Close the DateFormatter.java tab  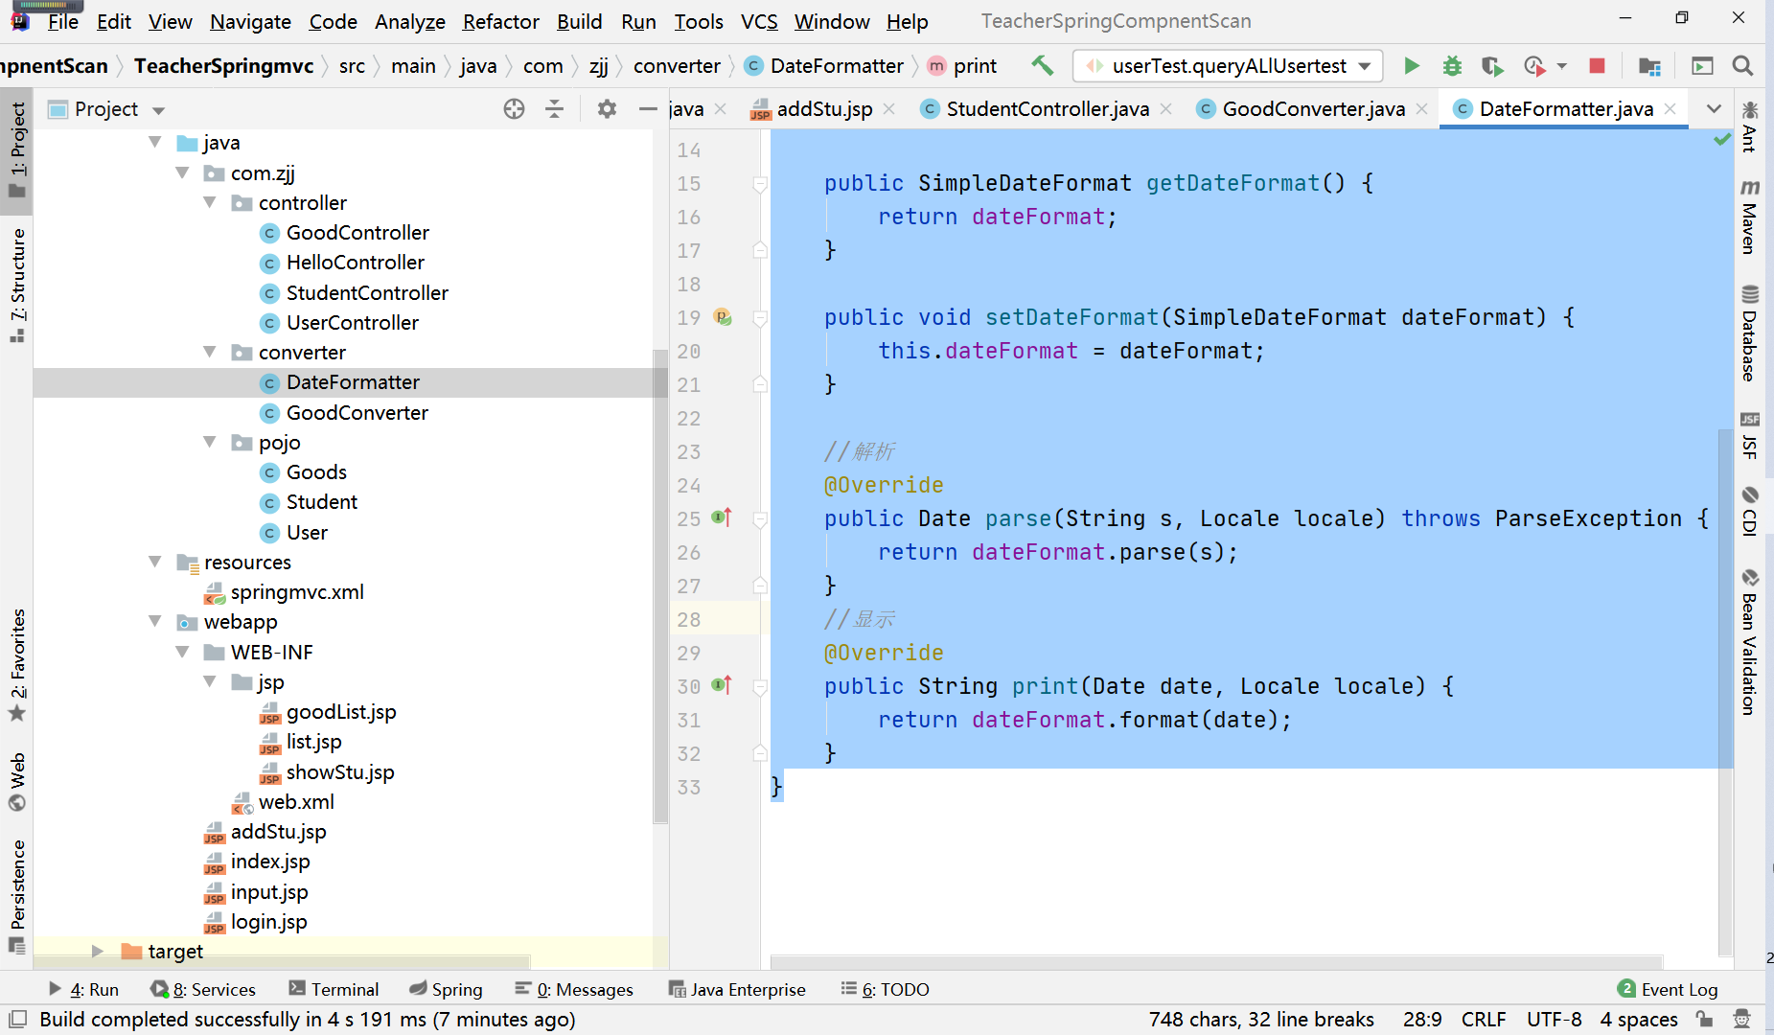[1670, 109]
